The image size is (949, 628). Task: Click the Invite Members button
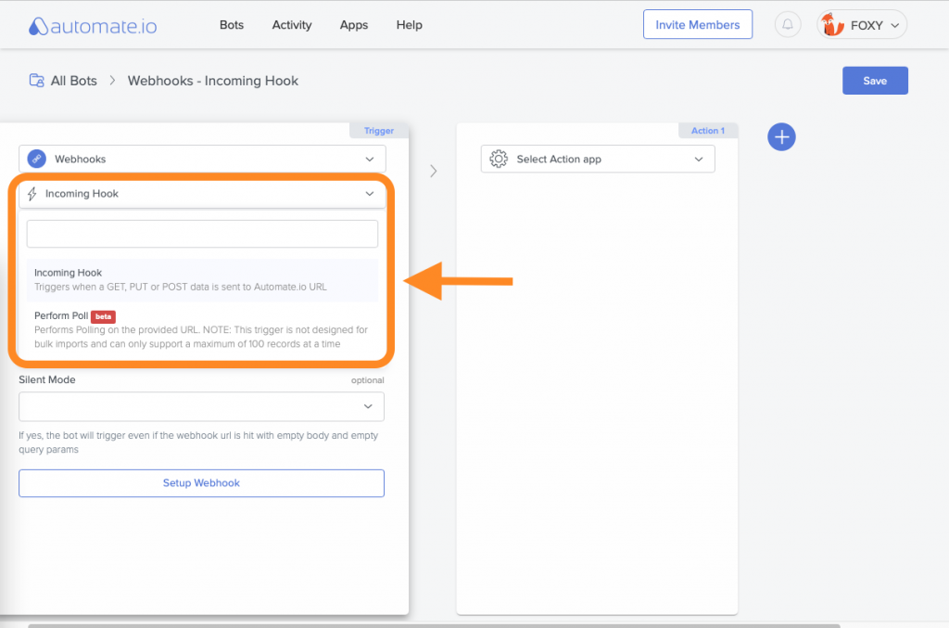698,25
